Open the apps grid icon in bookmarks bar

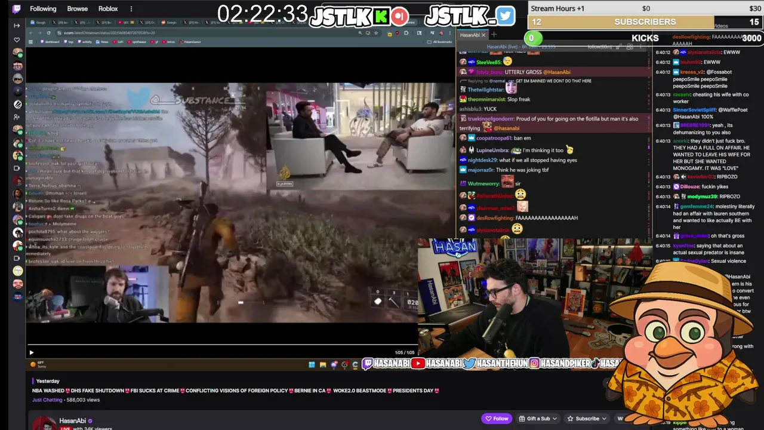click(30, 42)
